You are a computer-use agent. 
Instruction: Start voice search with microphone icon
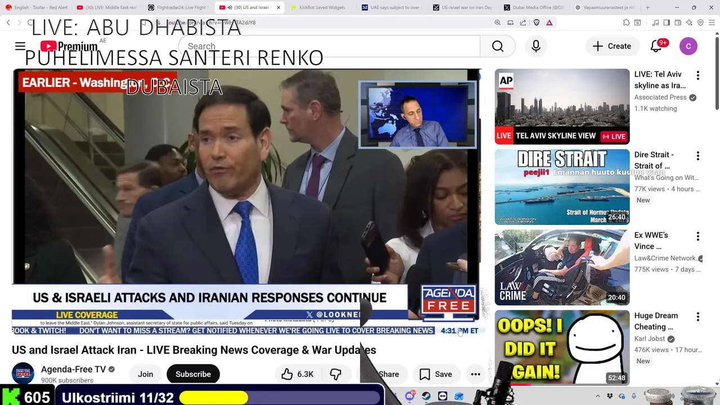(535, 46)
